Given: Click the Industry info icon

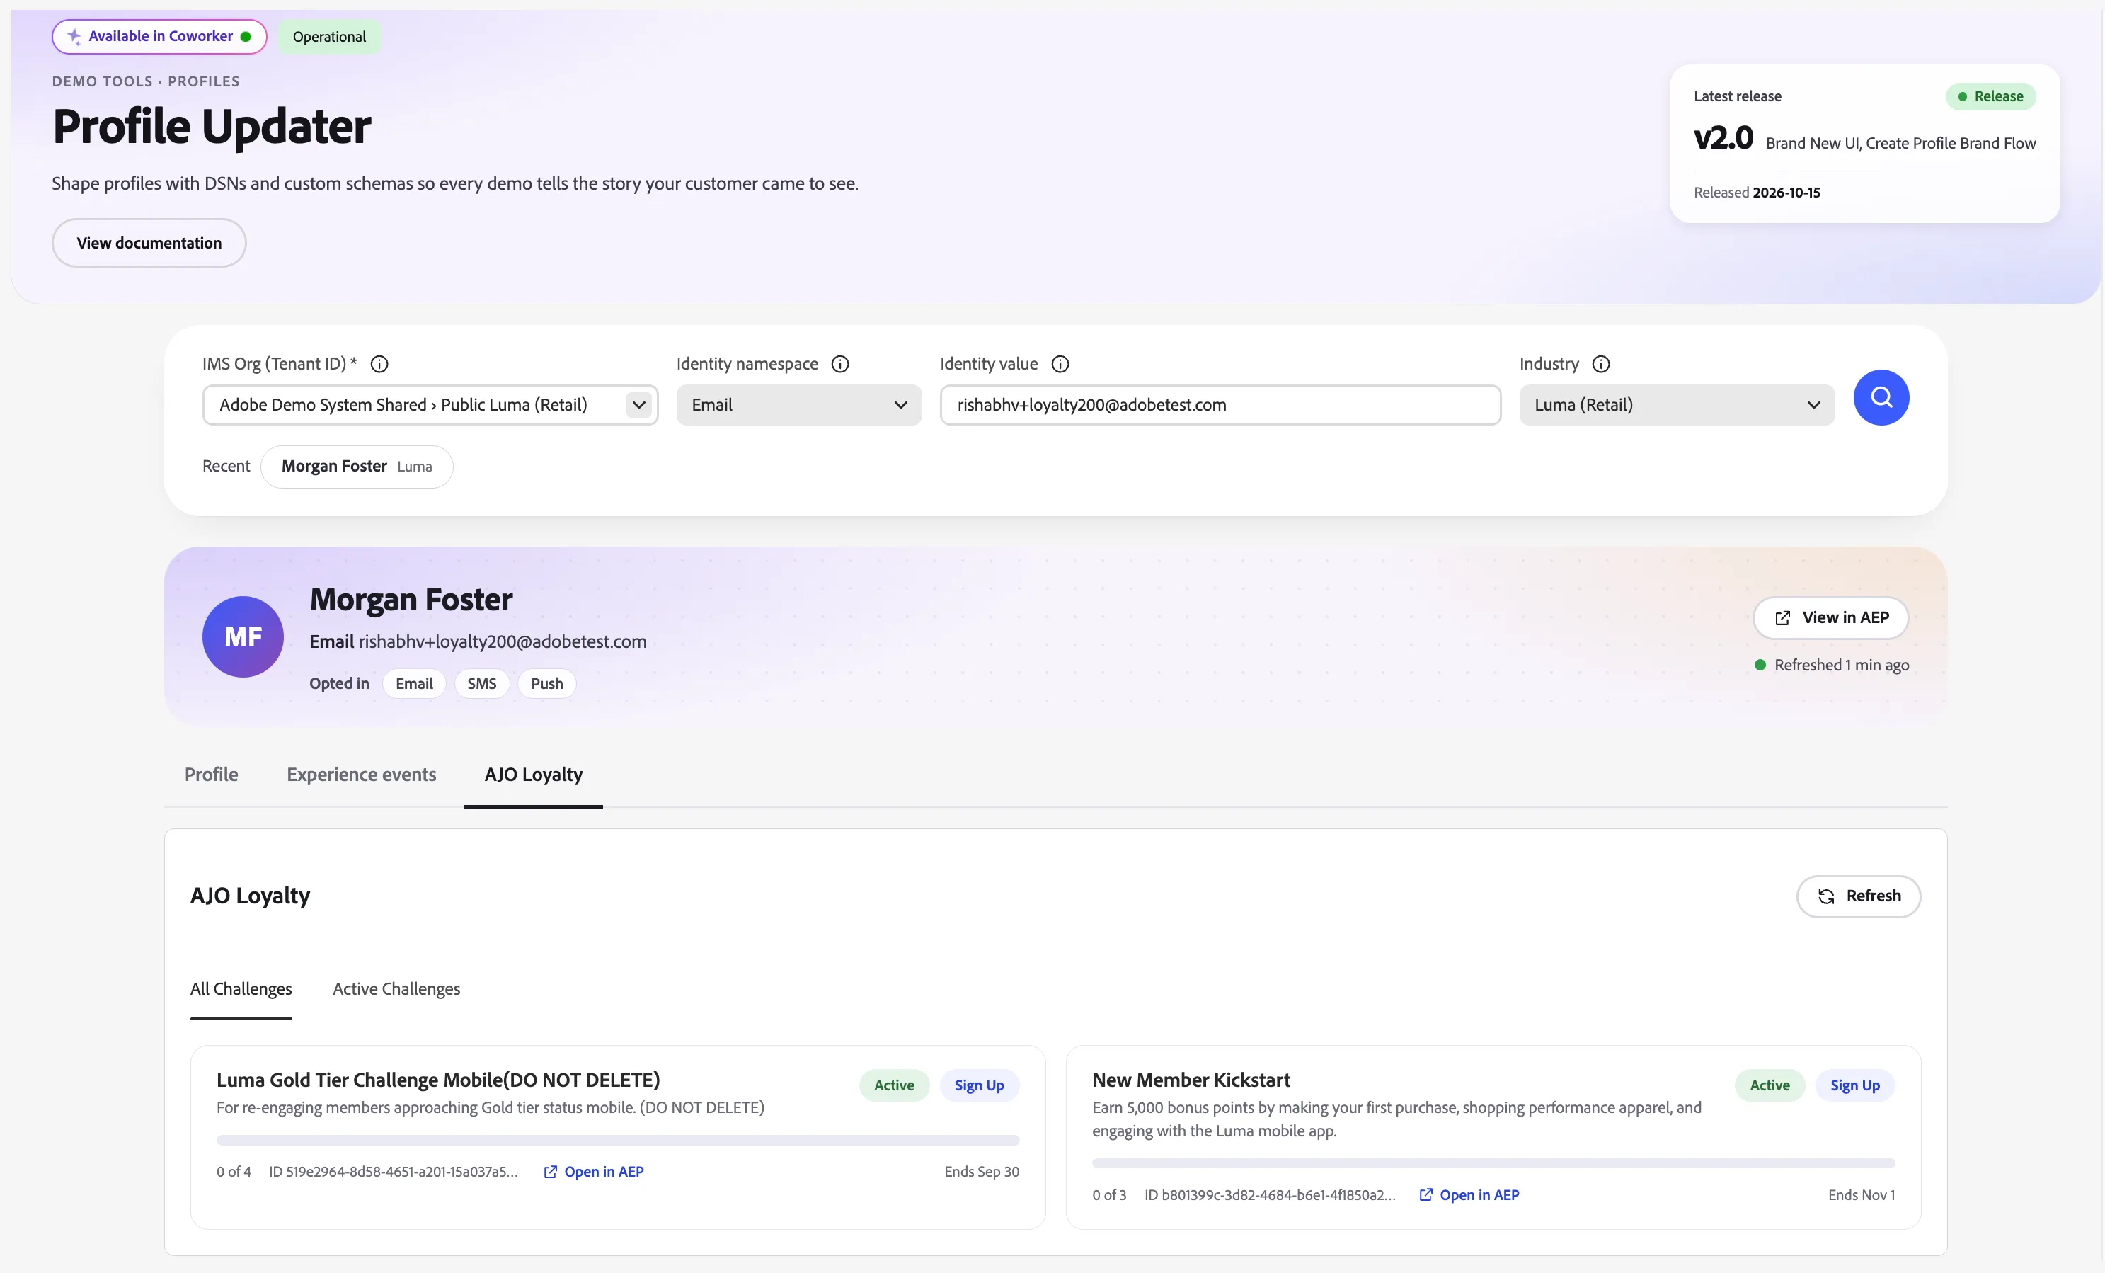Looking at the screenshot, I should pyautogui.click(x=1600, y=364).
